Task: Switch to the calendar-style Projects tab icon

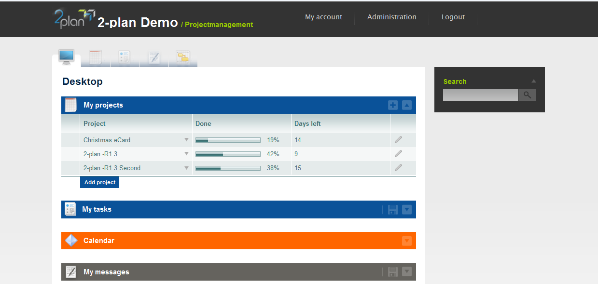Action: (95, 56)
